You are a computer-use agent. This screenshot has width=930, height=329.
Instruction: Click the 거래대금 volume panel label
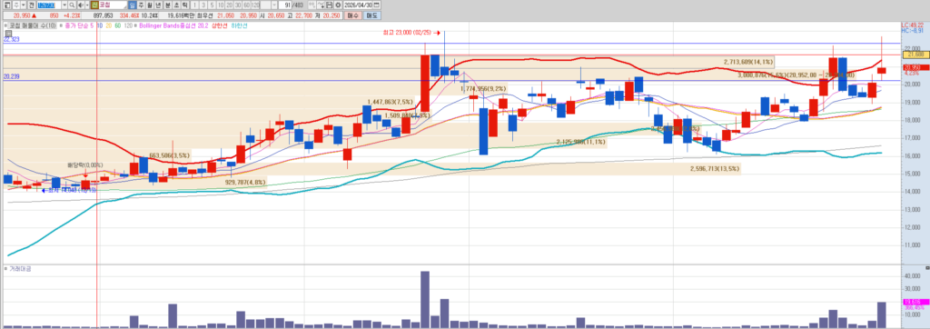coord(20,269)
